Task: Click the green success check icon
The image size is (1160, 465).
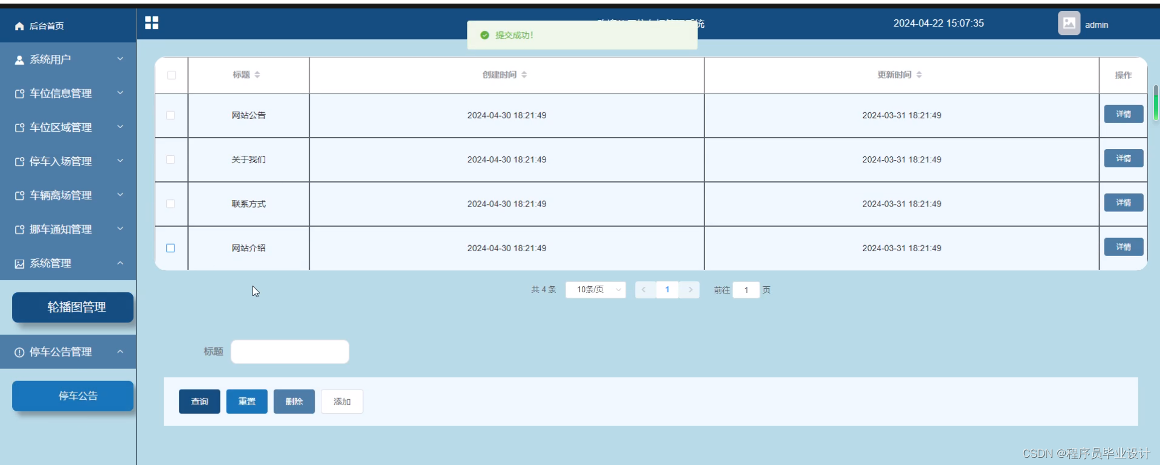Action: pos(485,35)
